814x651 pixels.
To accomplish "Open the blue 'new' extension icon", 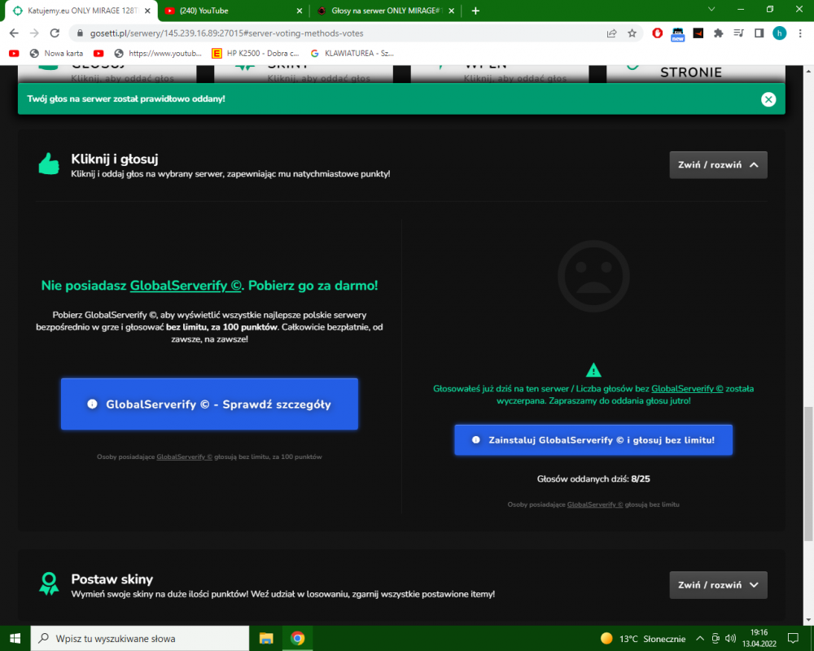I will pyautogui.click(x=677, y=34).
